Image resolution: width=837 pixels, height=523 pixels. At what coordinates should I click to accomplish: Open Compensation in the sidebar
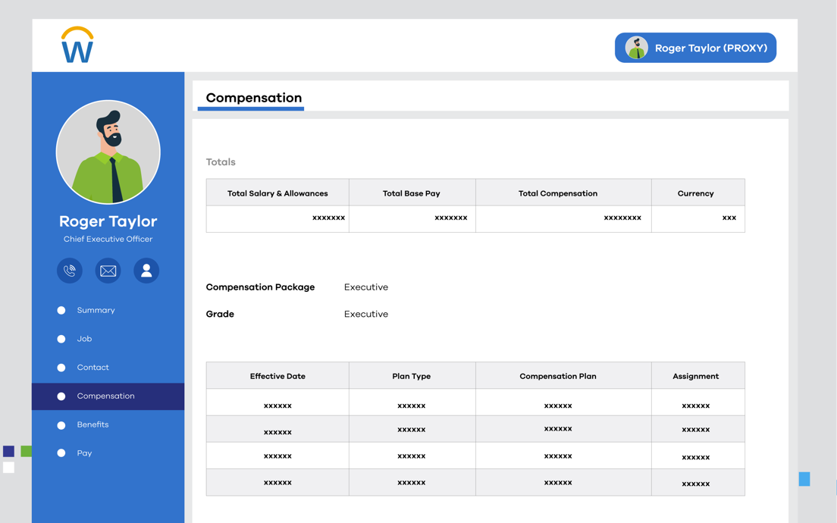(105, 396)
